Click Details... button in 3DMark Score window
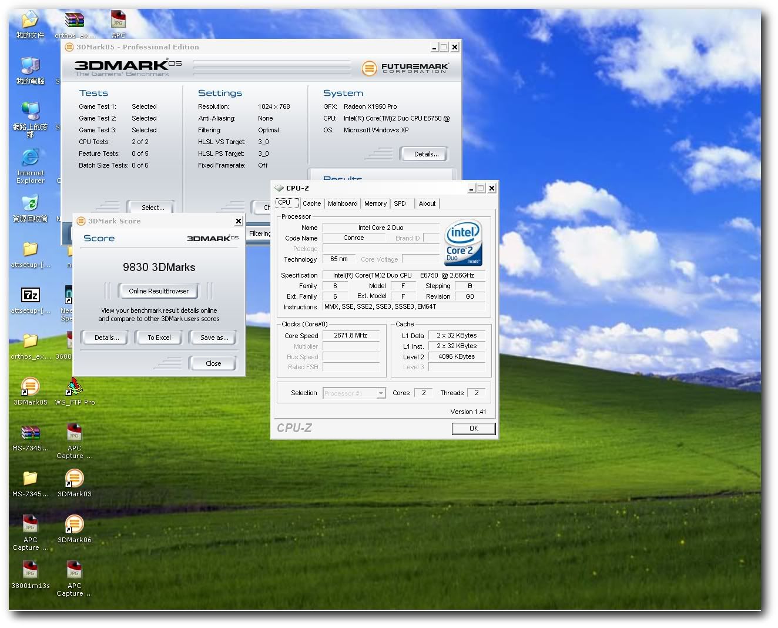Viewport: 778px width, 628px height. click(107, 338)
